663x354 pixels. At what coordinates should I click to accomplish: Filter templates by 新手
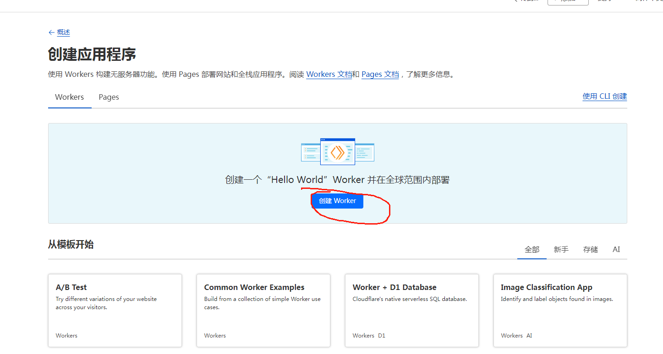(x=561, y=249)
